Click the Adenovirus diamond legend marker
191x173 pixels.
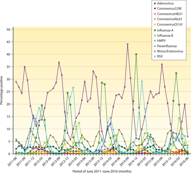point(155,3)
